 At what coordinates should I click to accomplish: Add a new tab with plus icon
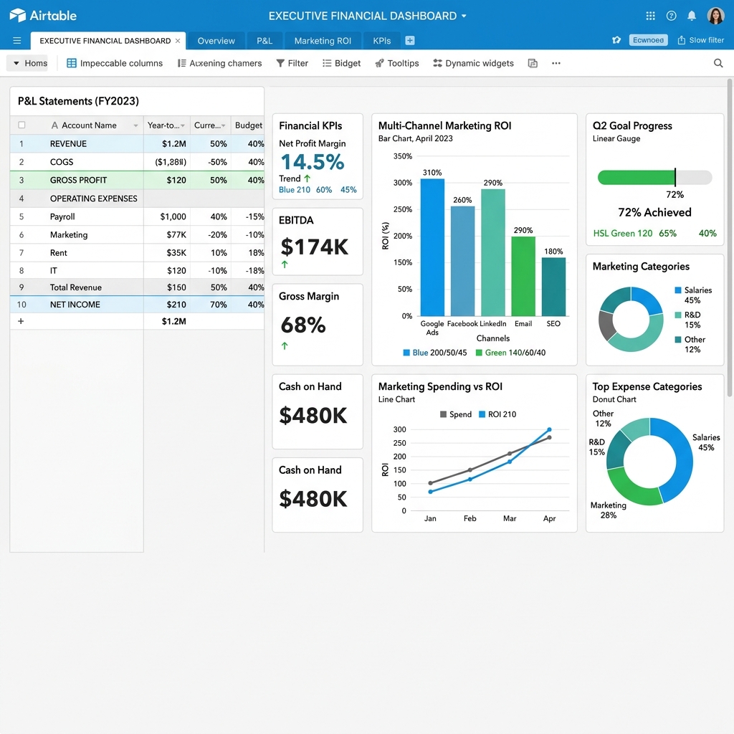pyautogui.click(x=409, y=41)
